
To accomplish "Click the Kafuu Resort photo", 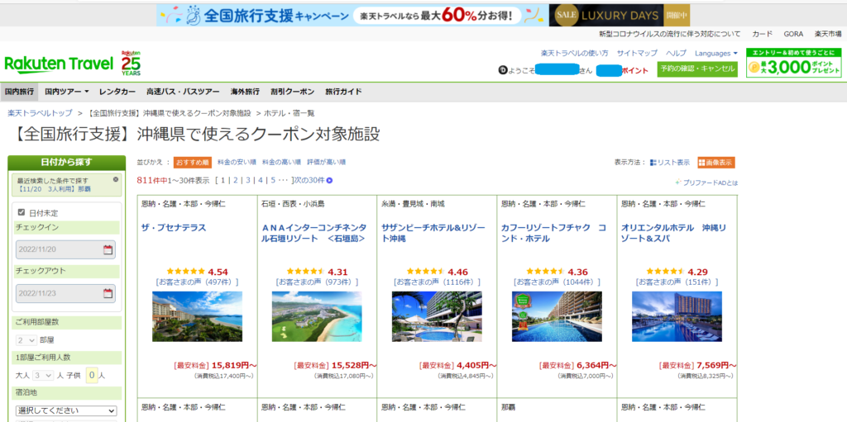I will (557, 316).
